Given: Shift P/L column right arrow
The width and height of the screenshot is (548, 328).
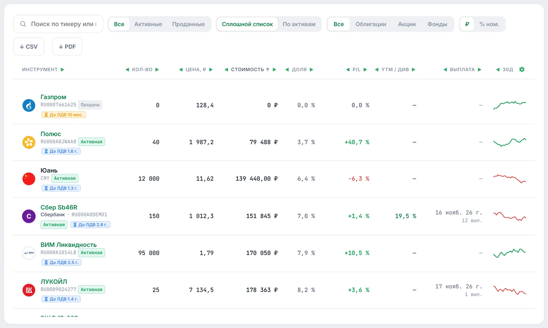Looking at the screenshot, I should (x=365, y=70).
